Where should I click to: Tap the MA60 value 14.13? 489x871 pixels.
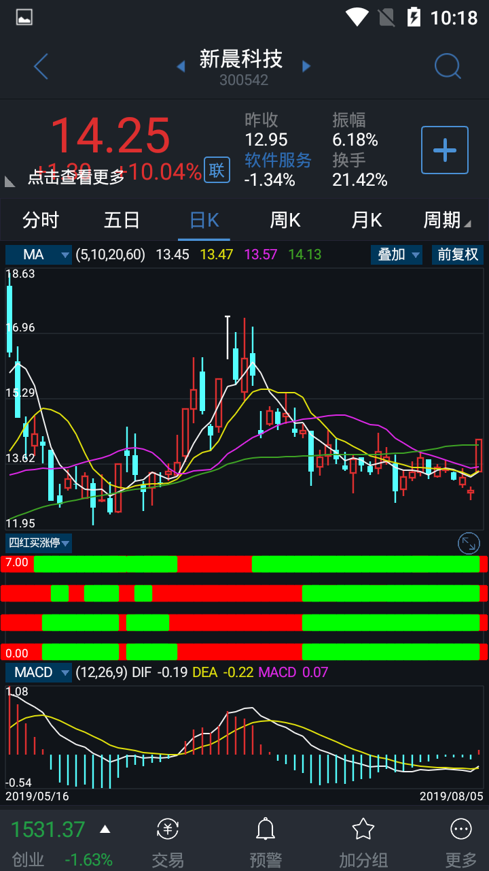[x=305, y=254]
